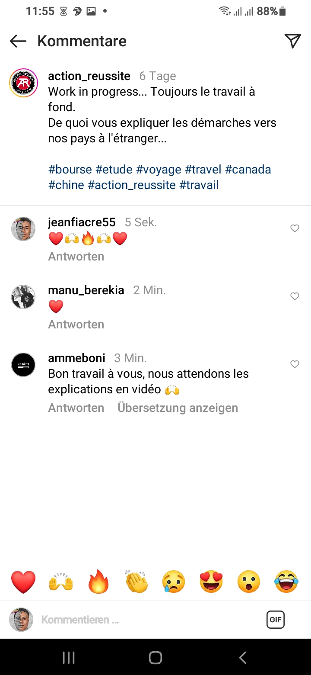311x675 pixels.
Task: Open the GIF picker button
Action: [x=275, y=620]
